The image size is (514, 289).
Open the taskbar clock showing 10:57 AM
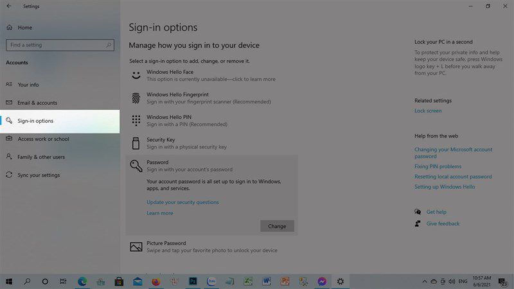point(482,281)
